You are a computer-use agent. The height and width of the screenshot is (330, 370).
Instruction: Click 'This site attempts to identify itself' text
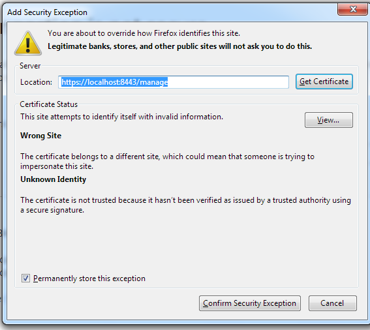121,117
